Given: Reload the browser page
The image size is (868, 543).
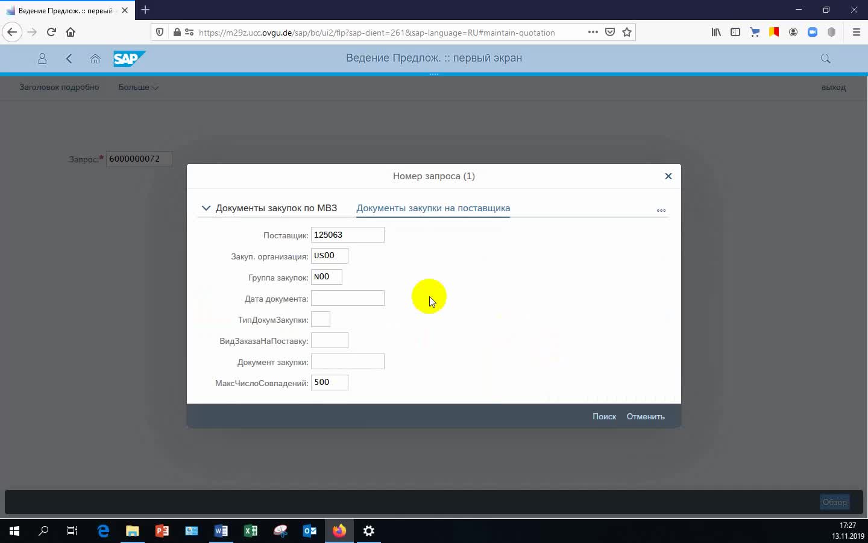Looking at the screenshot, I should [x=51, y=32].
